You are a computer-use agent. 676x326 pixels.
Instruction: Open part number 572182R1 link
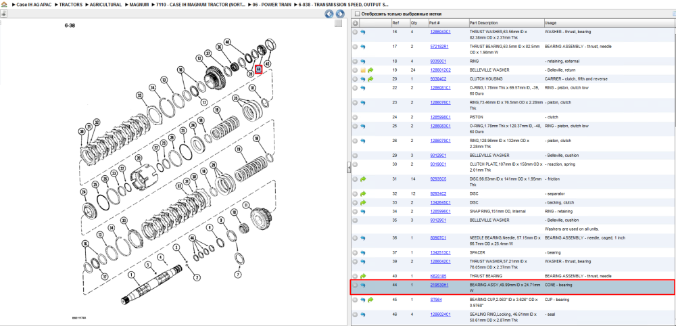(x=439, y=47)
